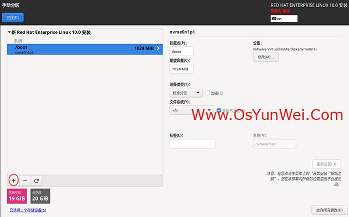Open the 设备类型 标准分区 dropdown
This screenshot has width=349, height=217.
click(x=186, y=93)
